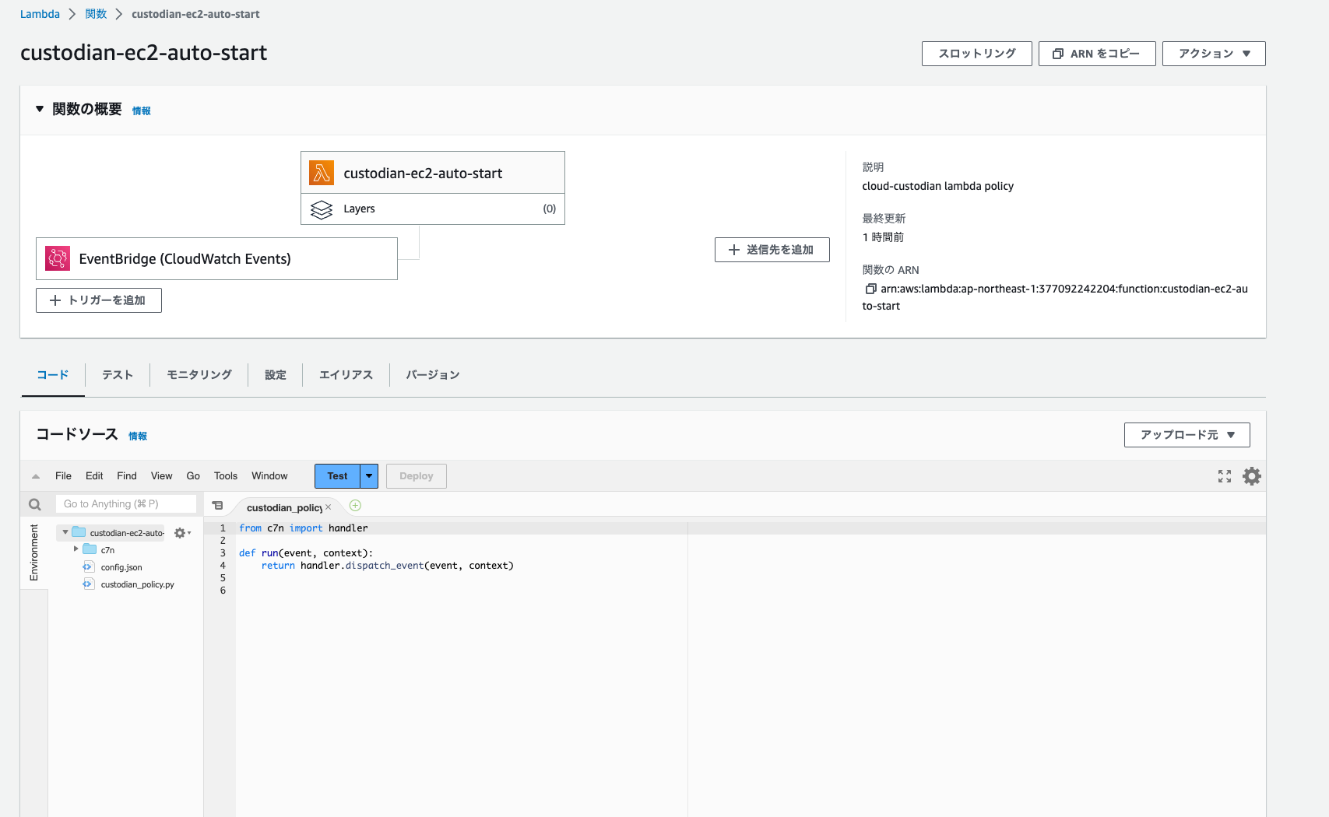Image resolution: width=1329 pixels, height=817 pixels.
Task: Click the c7n folder icon
Action: [x=90, y=549]
